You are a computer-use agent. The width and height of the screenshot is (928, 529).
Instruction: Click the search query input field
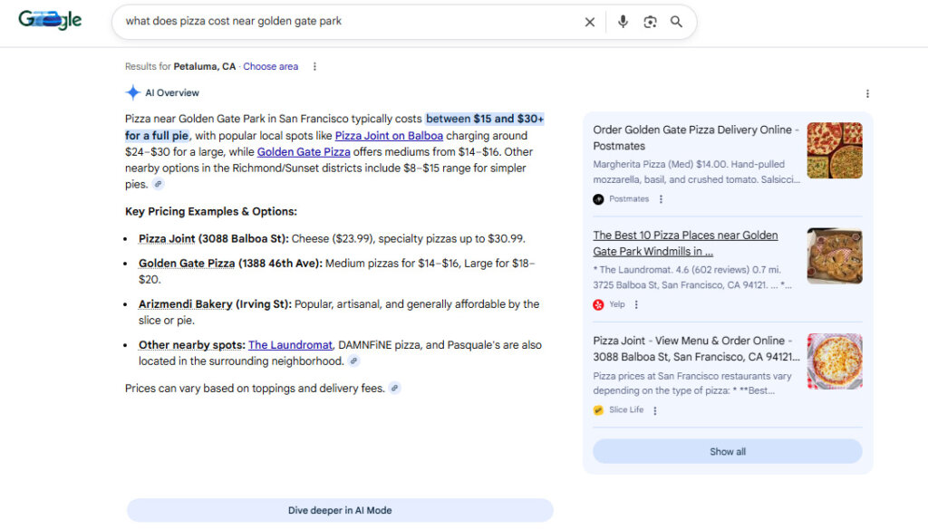pos(344,22)
